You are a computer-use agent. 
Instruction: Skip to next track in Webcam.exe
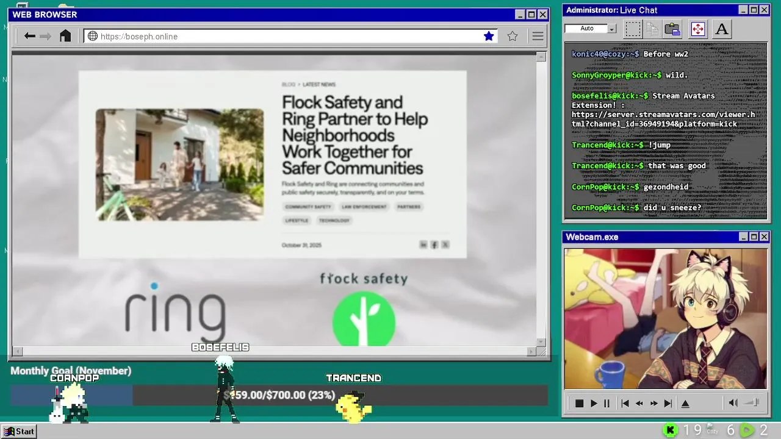[x=668, y=403]
